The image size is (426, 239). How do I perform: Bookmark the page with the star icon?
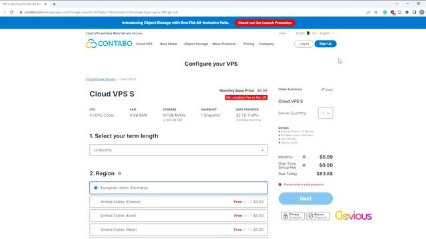(375, 12)
